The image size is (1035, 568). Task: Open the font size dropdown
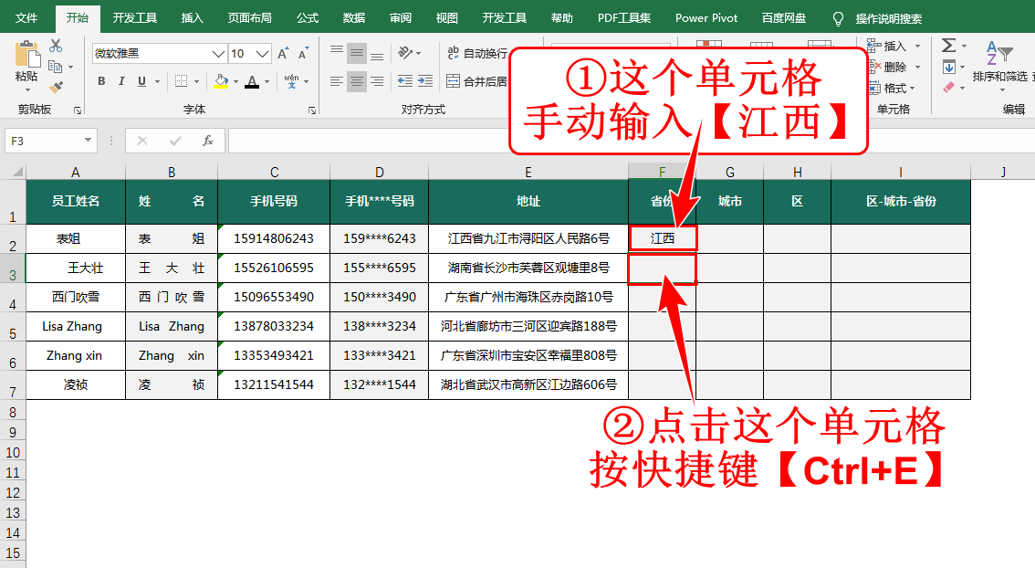pos(263,54)
